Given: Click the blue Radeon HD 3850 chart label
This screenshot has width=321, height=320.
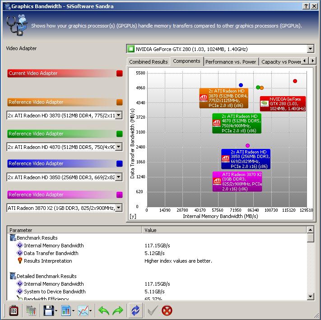Looking at the screenshot, I should 246,159.
